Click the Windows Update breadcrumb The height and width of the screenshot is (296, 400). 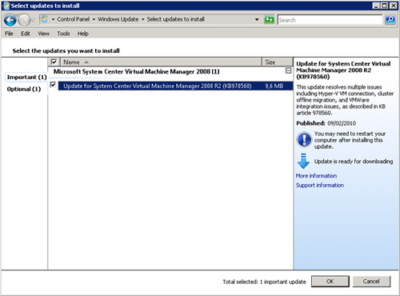118,19
